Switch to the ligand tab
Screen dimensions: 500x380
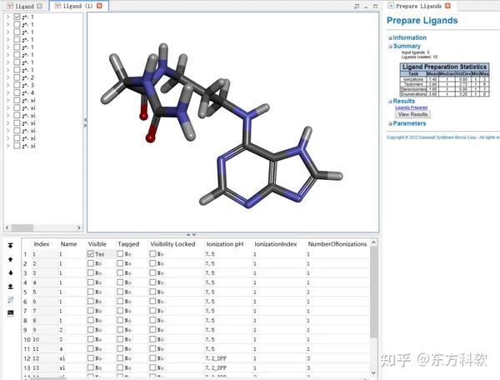24,6
